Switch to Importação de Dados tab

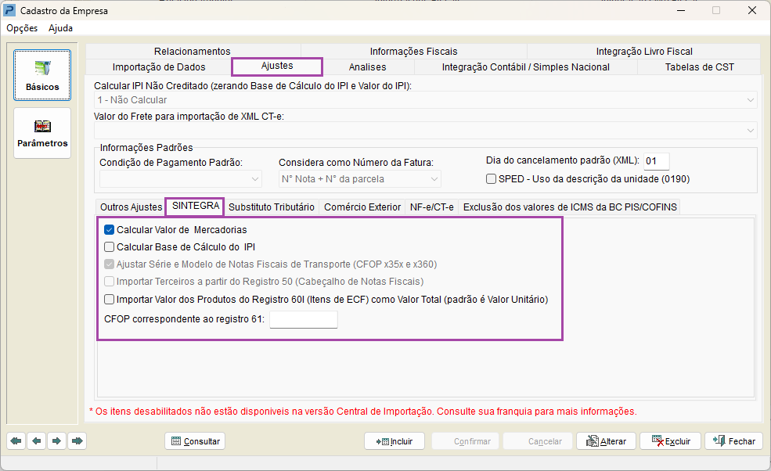coord(159,67)
